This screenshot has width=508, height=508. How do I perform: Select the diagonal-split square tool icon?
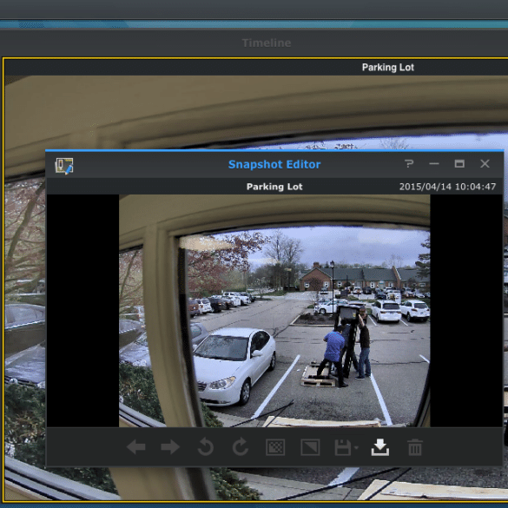point(310,447)
